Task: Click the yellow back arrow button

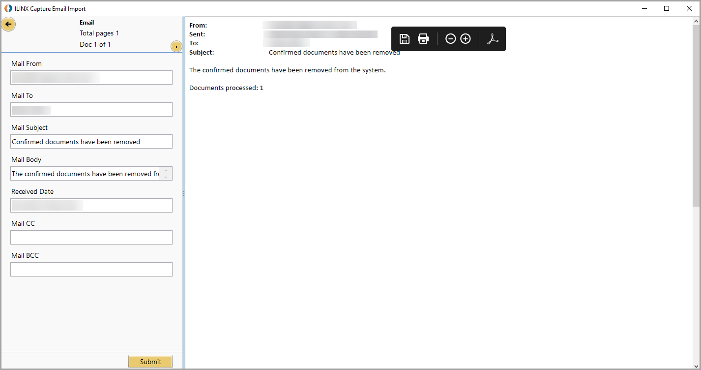Action: point(8,24)
